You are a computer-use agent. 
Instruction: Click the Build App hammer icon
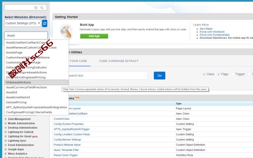click(x=66, y=31)
